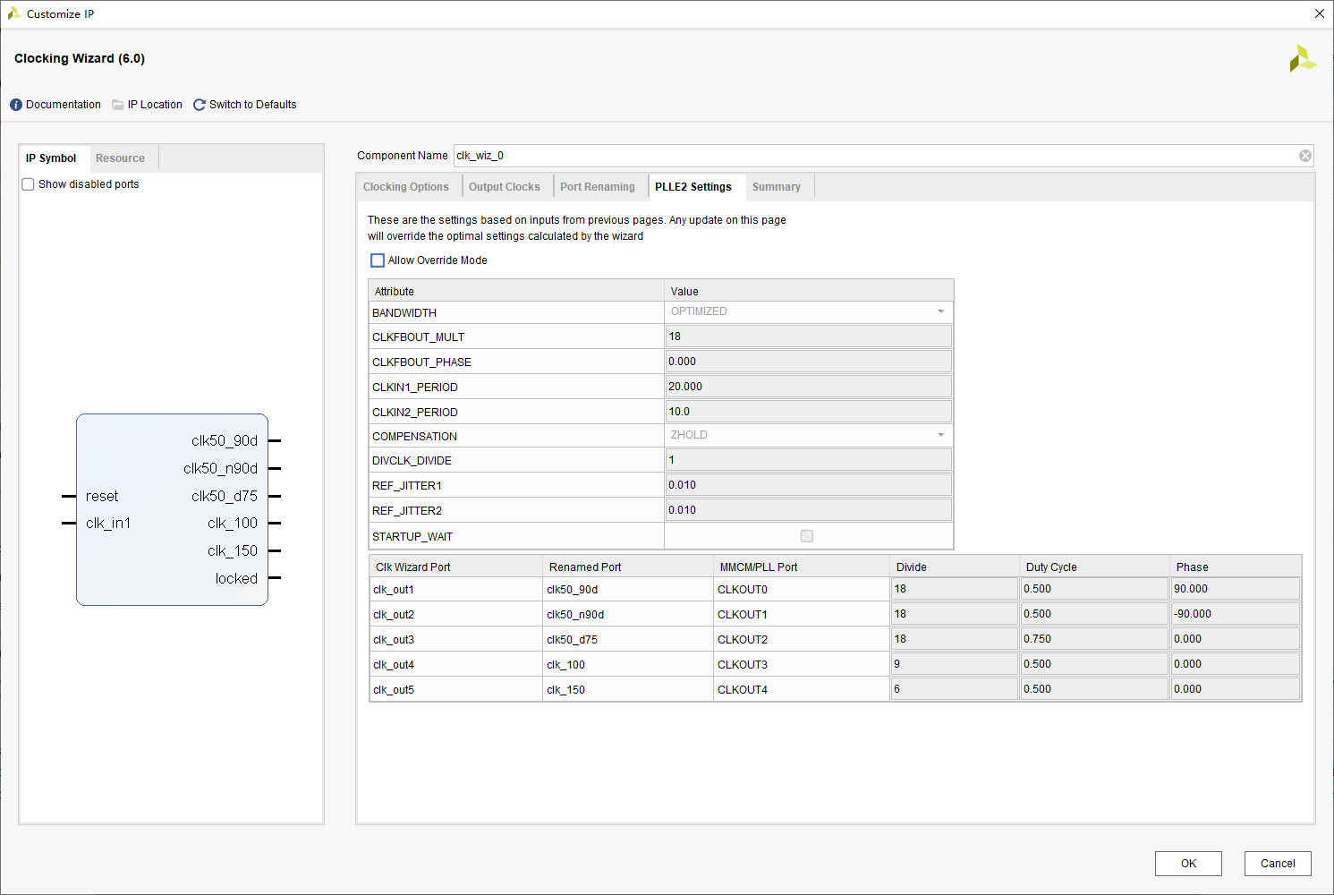Image resolution: width=1334 pixels, height=895 pixels.
Task: Go to the Clocking Options tab
Action: [405, 187]
